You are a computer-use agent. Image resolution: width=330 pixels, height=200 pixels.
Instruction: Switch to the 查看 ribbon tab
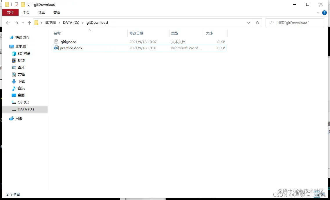click(57, 12)
